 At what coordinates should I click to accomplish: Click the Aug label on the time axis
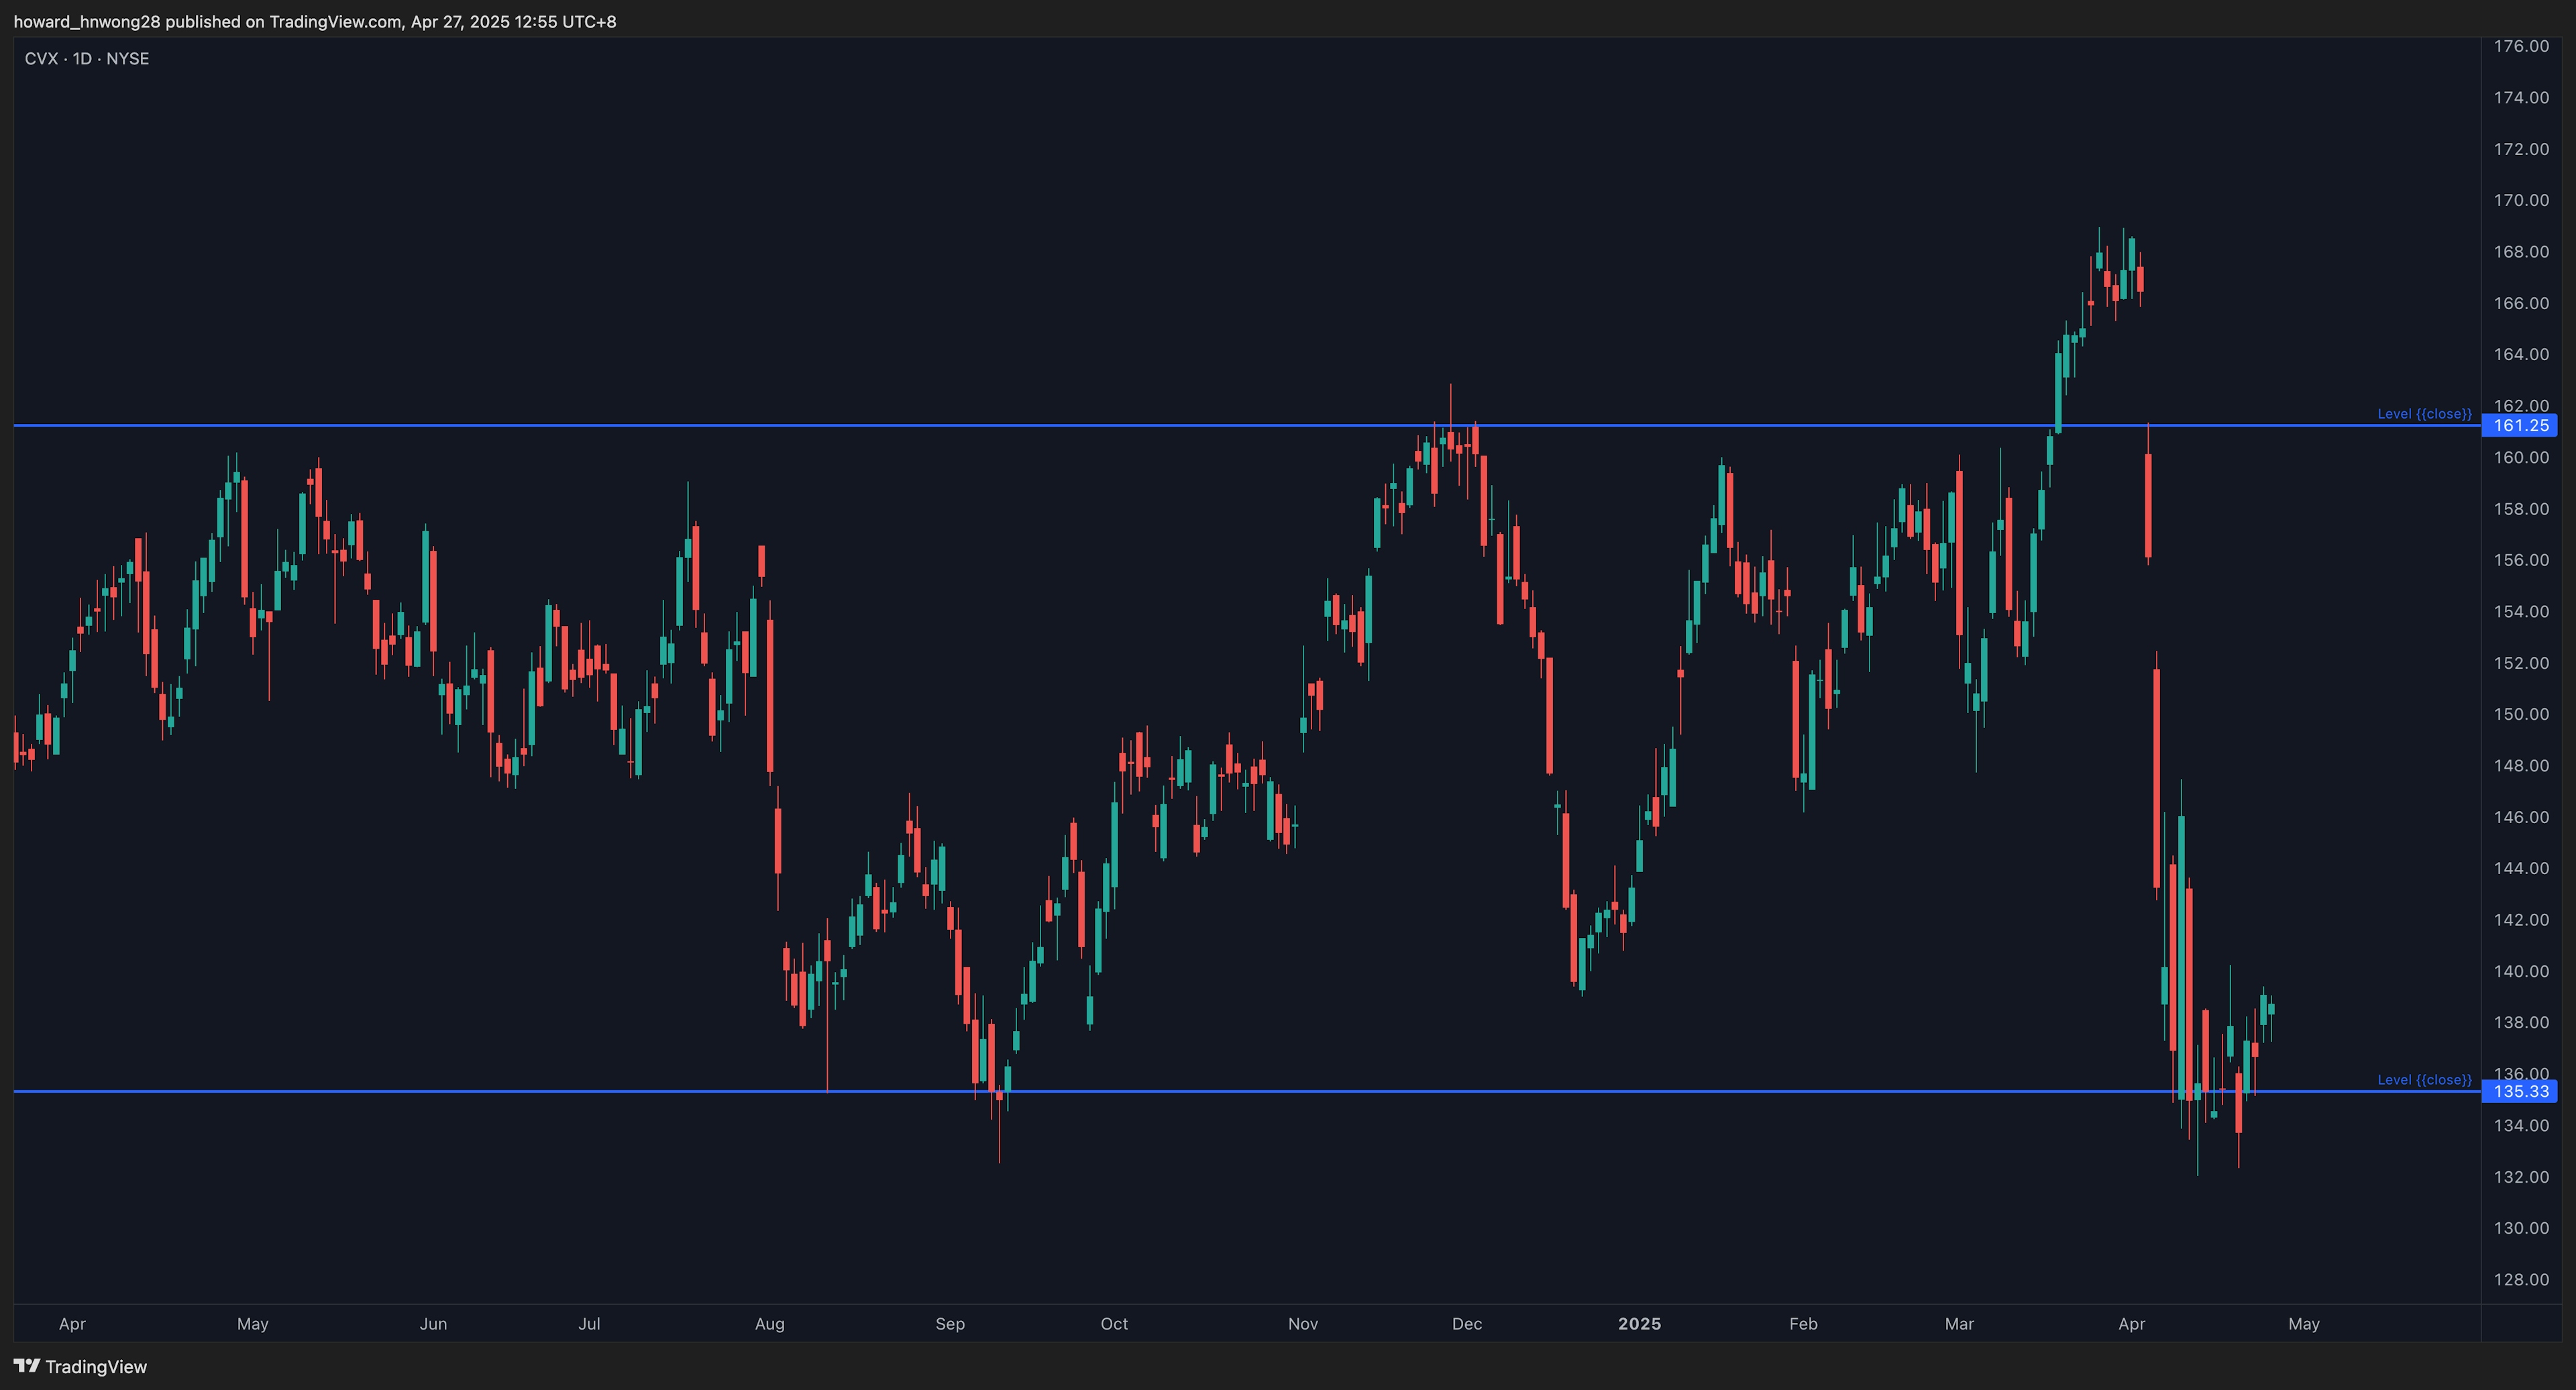[x=769, y=1323]
